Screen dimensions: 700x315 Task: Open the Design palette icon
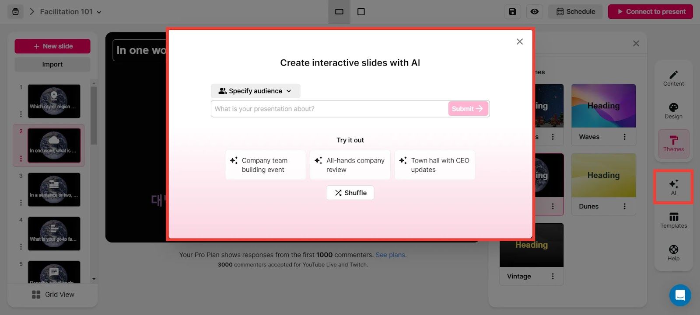coord(673,111)
